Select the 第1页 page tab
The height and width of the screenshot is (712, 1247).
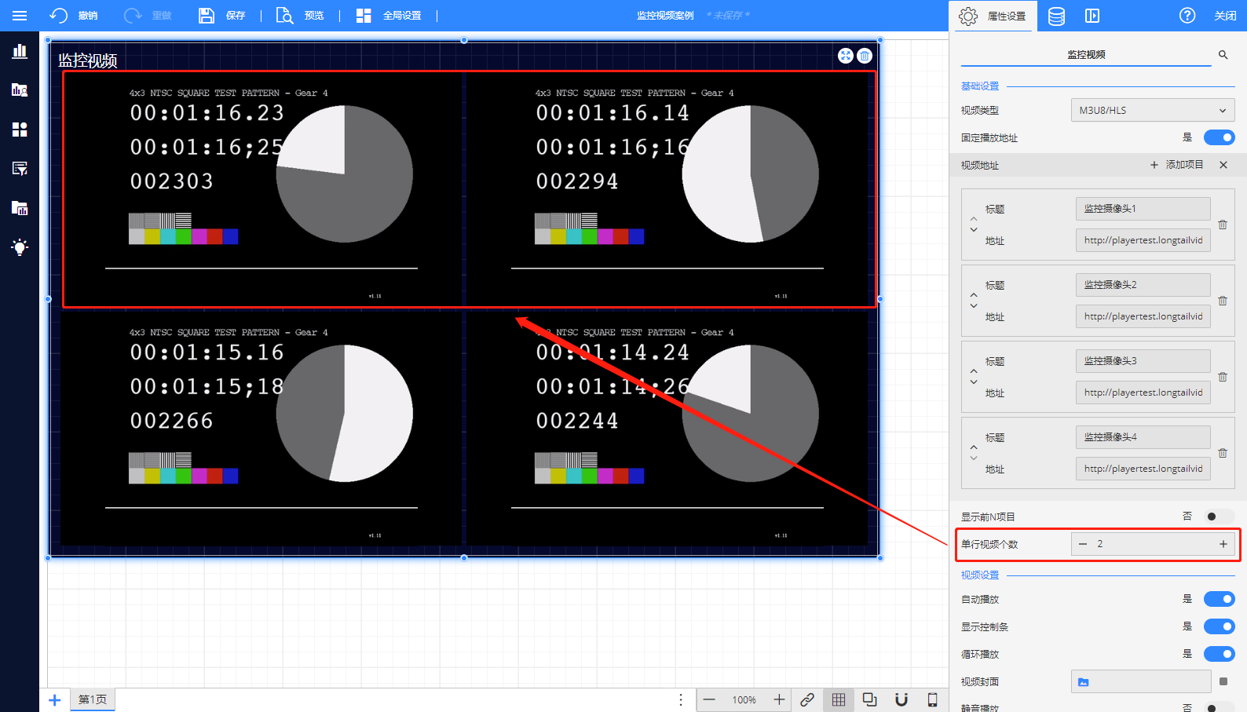point(93,699)
